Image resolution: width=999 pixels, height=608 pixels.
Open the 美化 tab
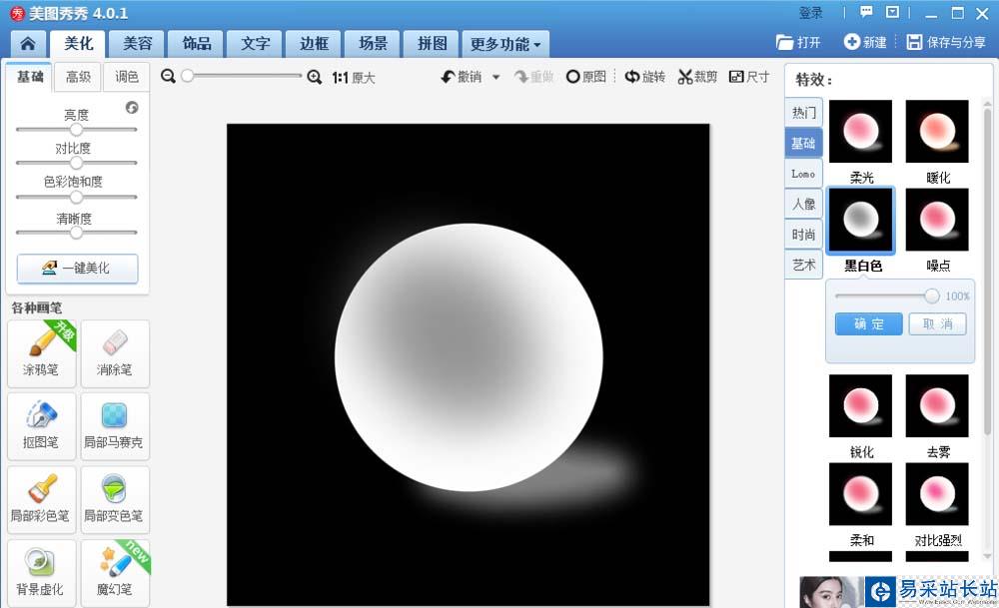click(x=78, y=43)
